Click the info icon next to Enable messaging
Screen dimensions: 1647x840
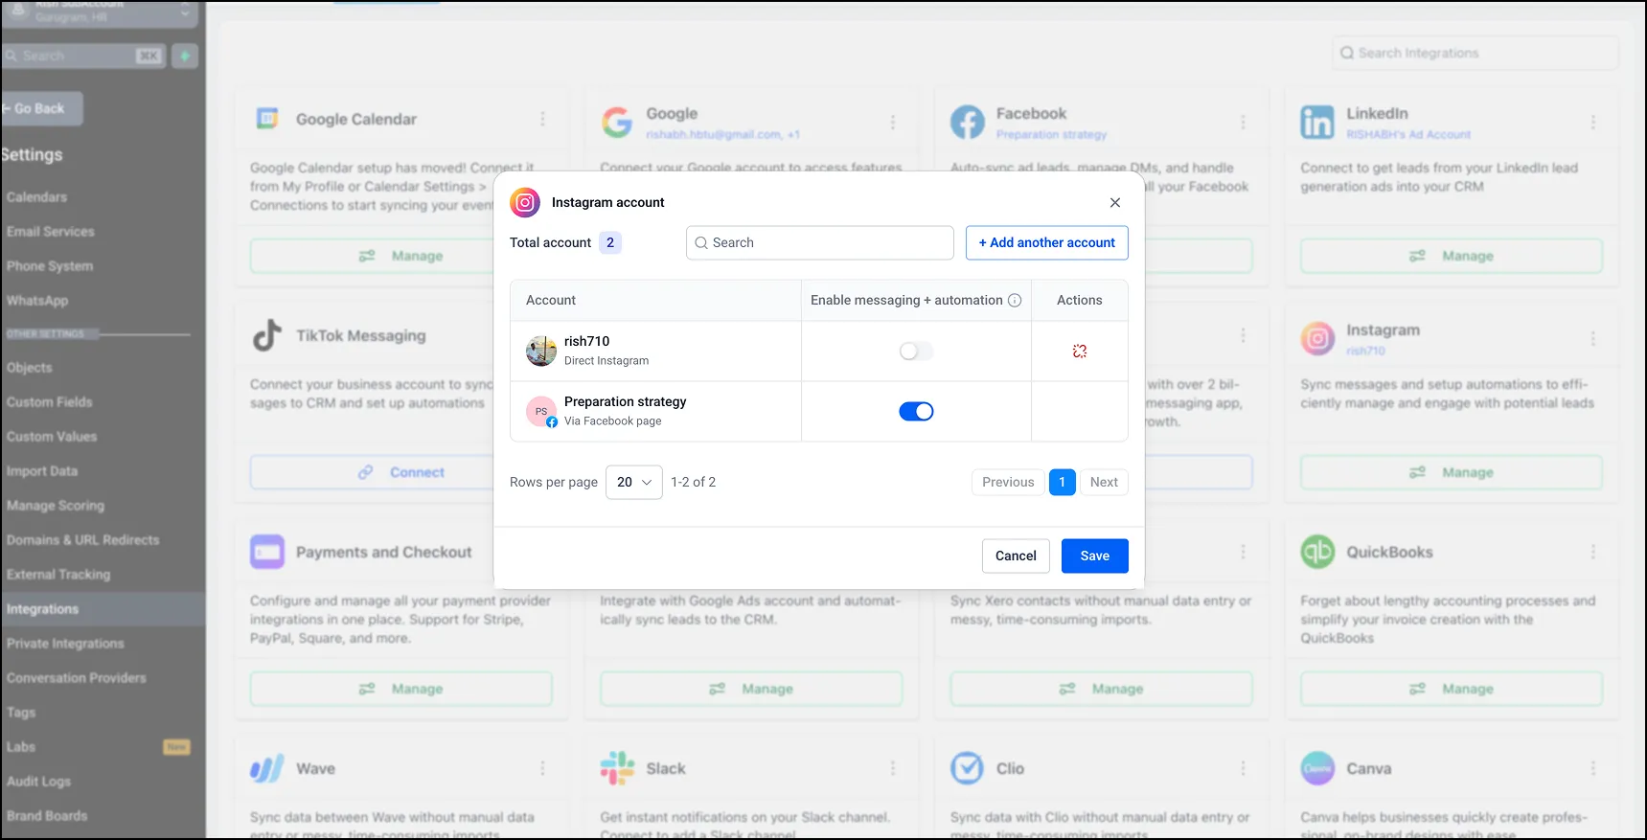[1015, 300]
